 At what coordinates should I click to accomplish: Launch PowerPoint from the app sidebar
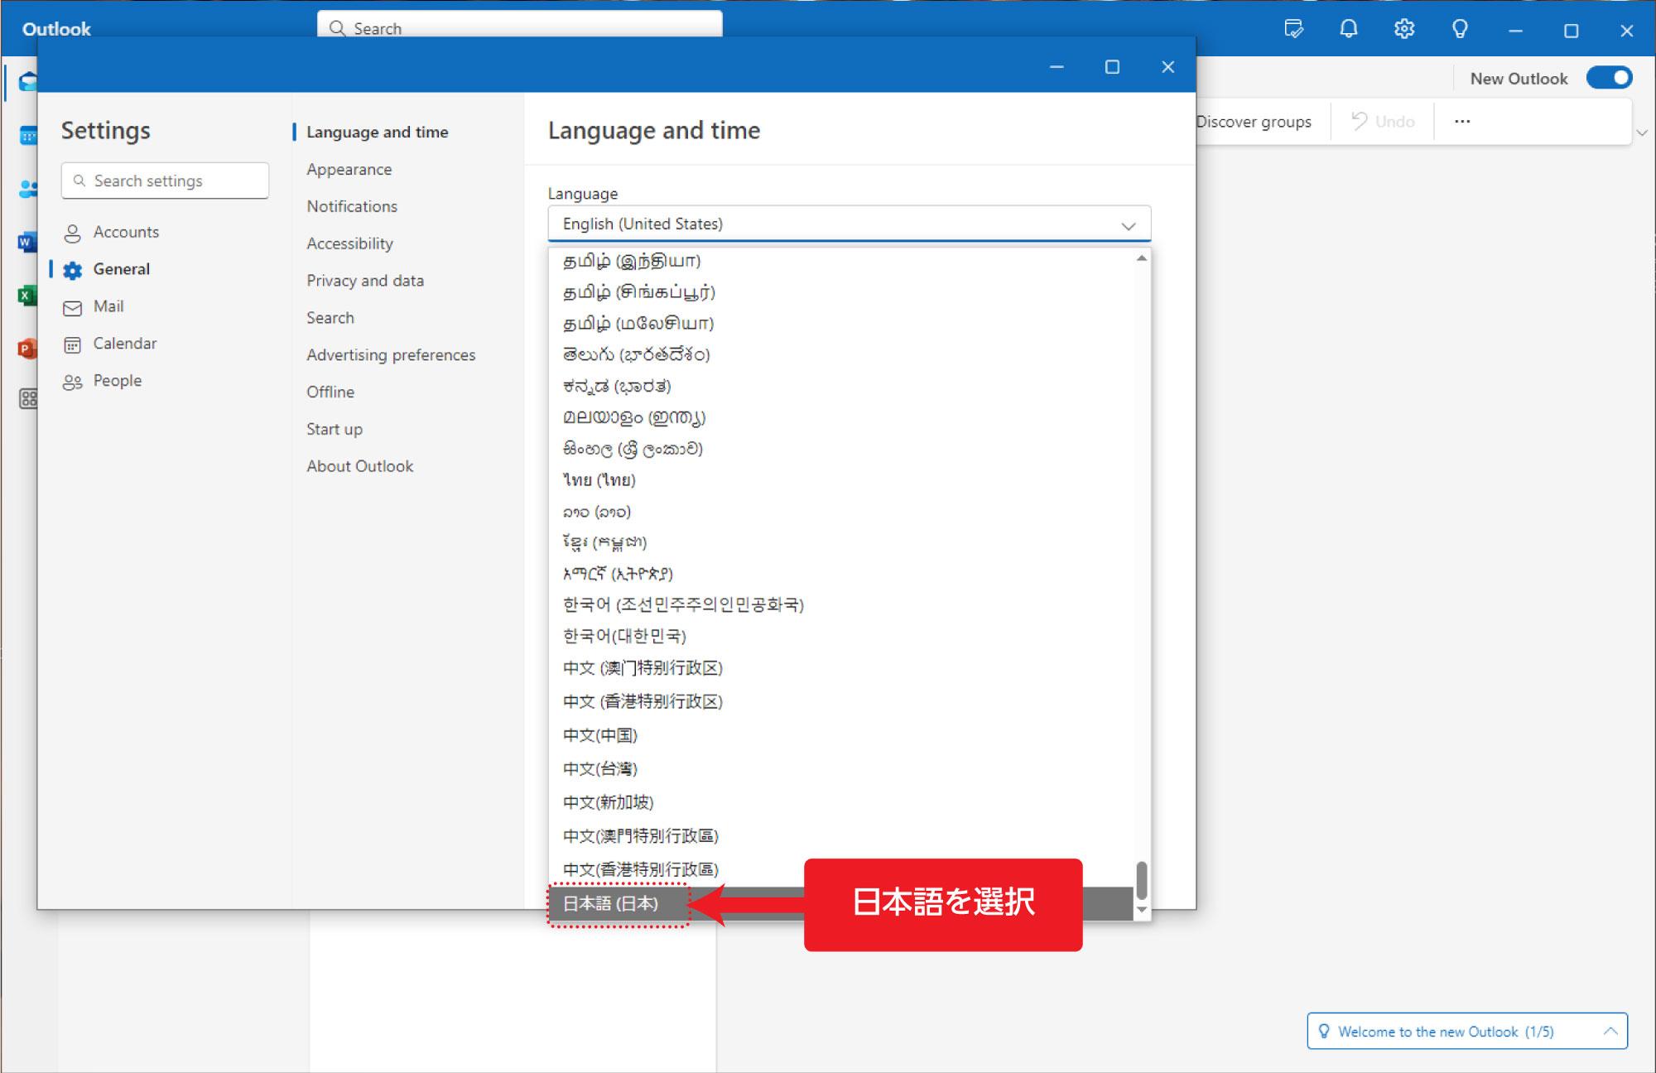pyautogui.click(x=29, y=349)
